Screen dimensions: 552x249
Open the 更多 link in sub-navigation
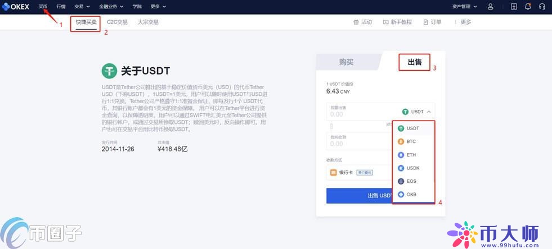click(x=463, y=22)
